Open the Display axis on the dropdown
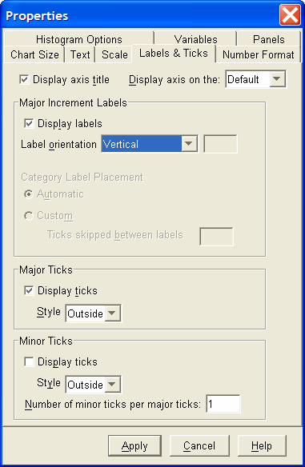The image size is (305, 467). [277, 79]
